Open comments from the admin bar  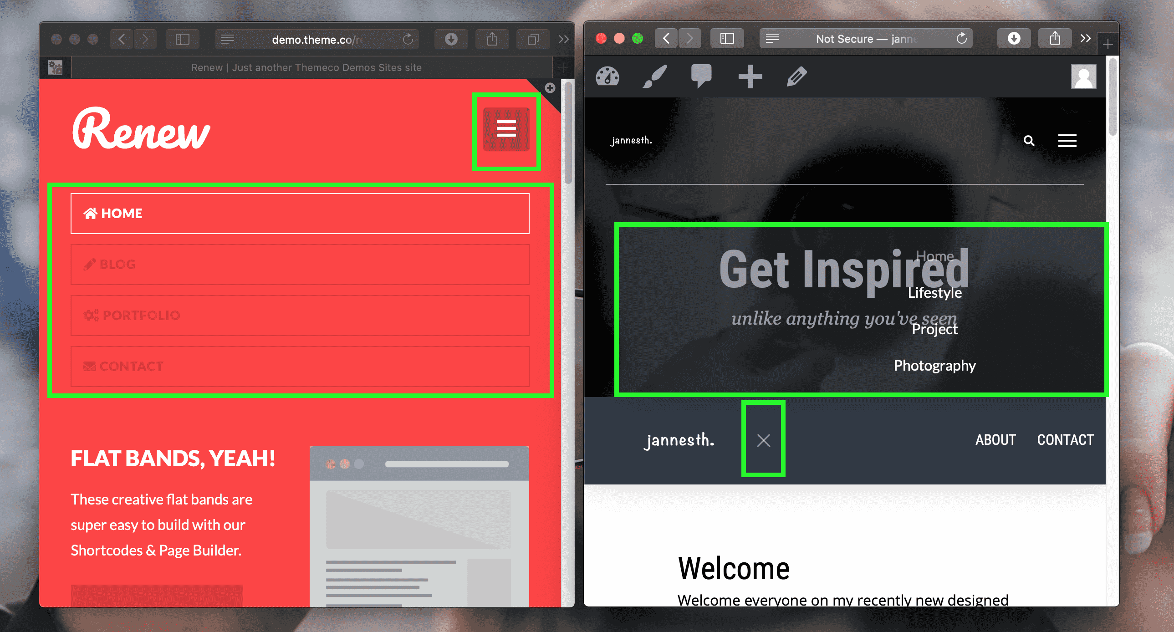701,76
